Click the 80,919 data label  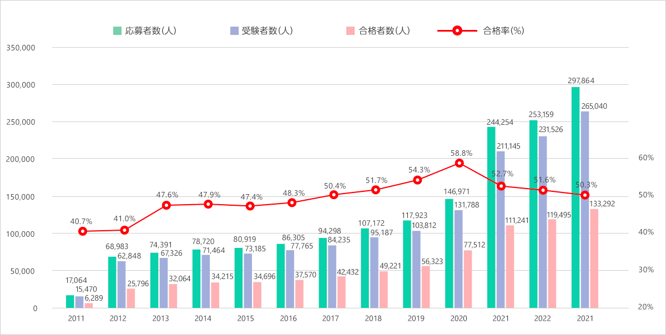coord(245,240)
